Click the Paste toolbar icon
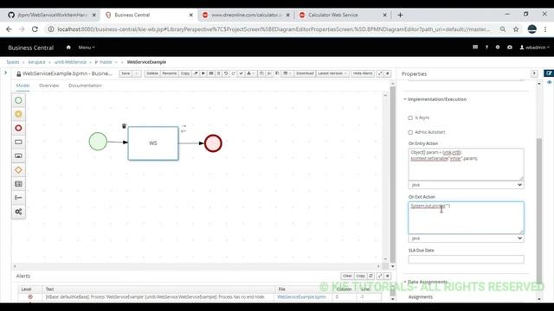The height and width of the screenshot is (311, 554). [x=277, y=73]
